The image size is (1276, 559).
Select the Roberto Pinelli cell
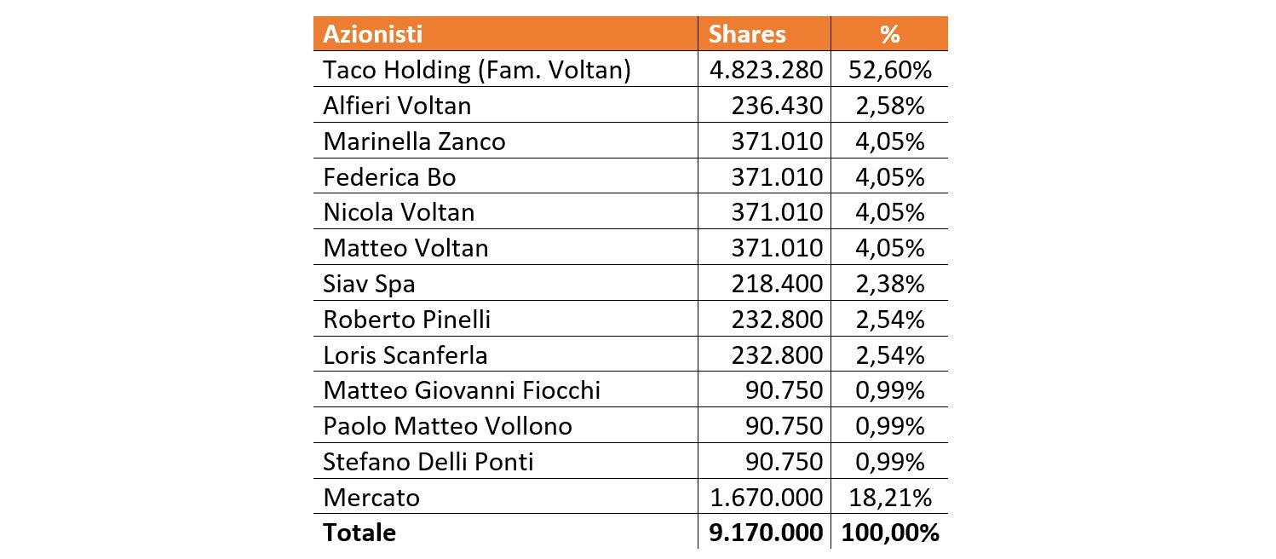pyautogui.click(x=505, y=319)
